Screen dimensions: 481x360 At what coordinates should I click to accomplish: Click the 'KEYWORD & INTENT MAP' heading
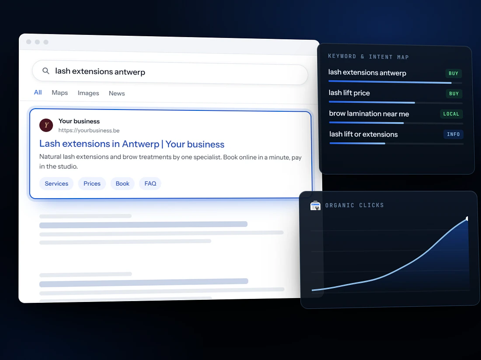click(369, 57)
